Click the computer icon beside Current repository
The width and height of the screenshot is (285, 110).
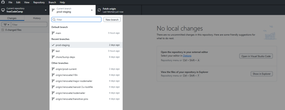3,10
